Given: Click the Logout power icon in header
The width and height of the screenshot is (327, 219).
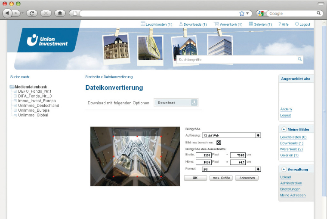Looking at the screenshot, I should 297,24.
